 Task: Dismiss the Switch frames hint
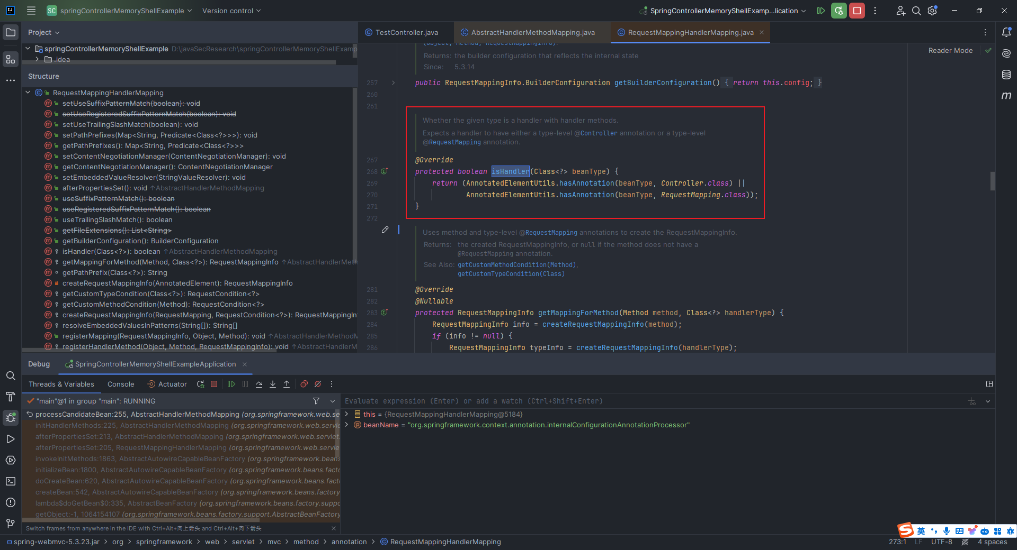(333, 528)
